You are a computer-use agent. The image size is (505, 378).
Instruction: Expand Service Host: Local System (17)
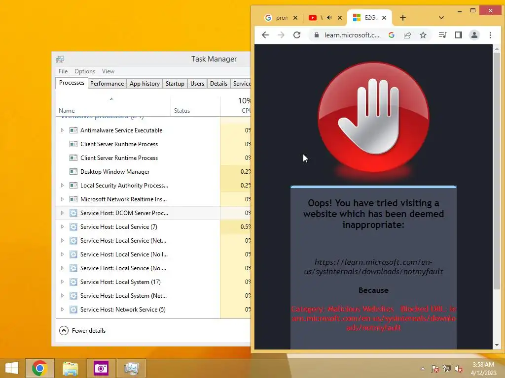[62, 282]
